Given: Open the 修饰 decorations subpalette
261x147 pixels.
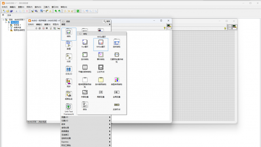Looking at the screenshot, I should point(85,106).
